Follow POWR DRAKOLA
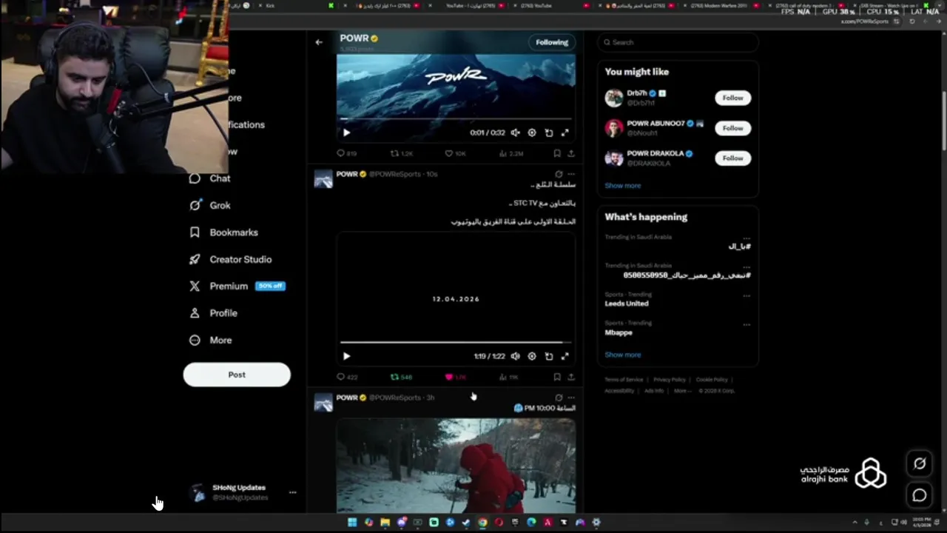Image resolution: width=947 pixels, height=533 pixels. click(732, 158)
